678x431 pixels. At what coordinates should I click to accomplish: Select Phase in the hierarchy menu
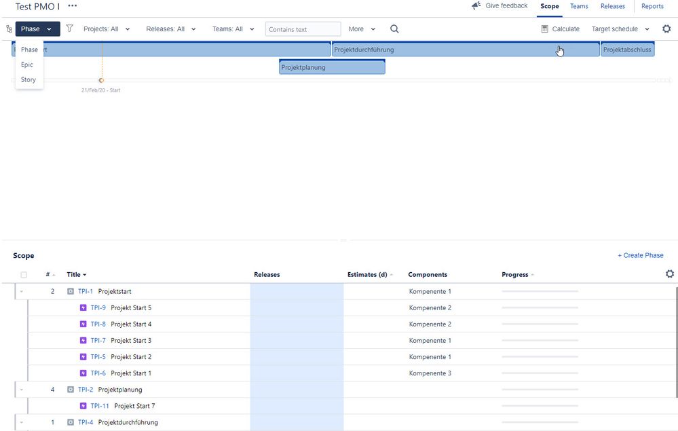pos(29,50)
